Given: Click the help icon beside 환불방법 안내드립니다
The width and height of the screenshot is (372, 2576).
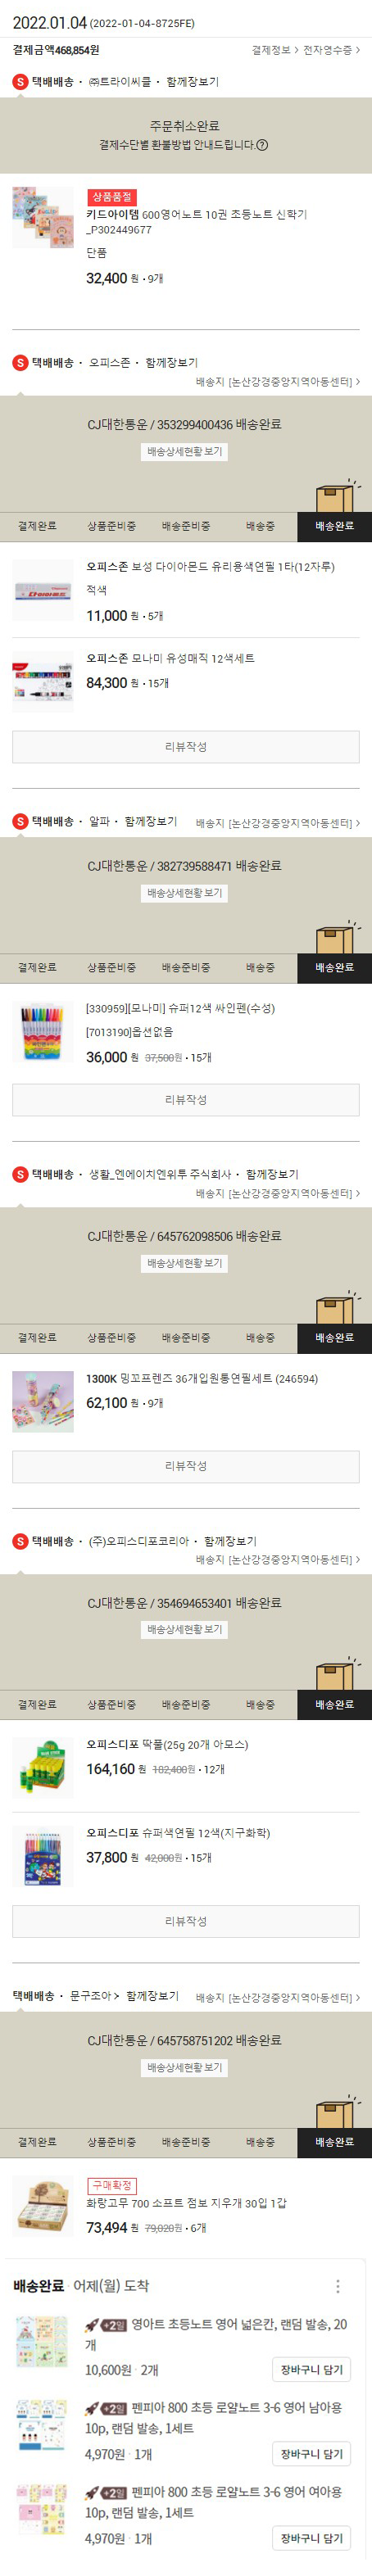Looking at the screenshot, I should [x=262, y=145].
